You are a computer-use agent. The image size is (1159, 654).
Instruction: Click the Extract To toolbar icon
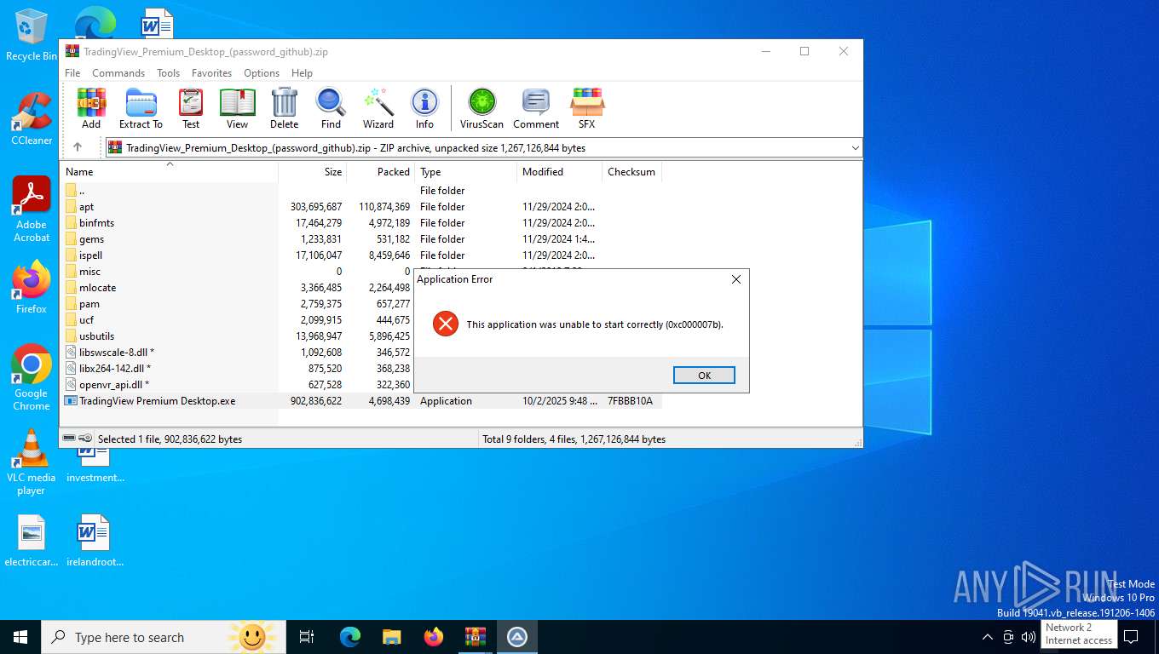(x=141, y=108)
